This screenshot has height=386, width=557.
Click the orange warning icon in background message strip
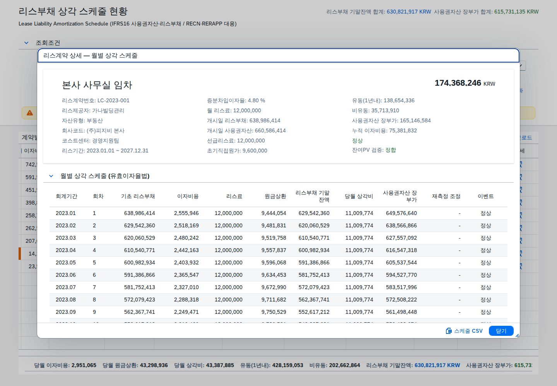point(30,113)
